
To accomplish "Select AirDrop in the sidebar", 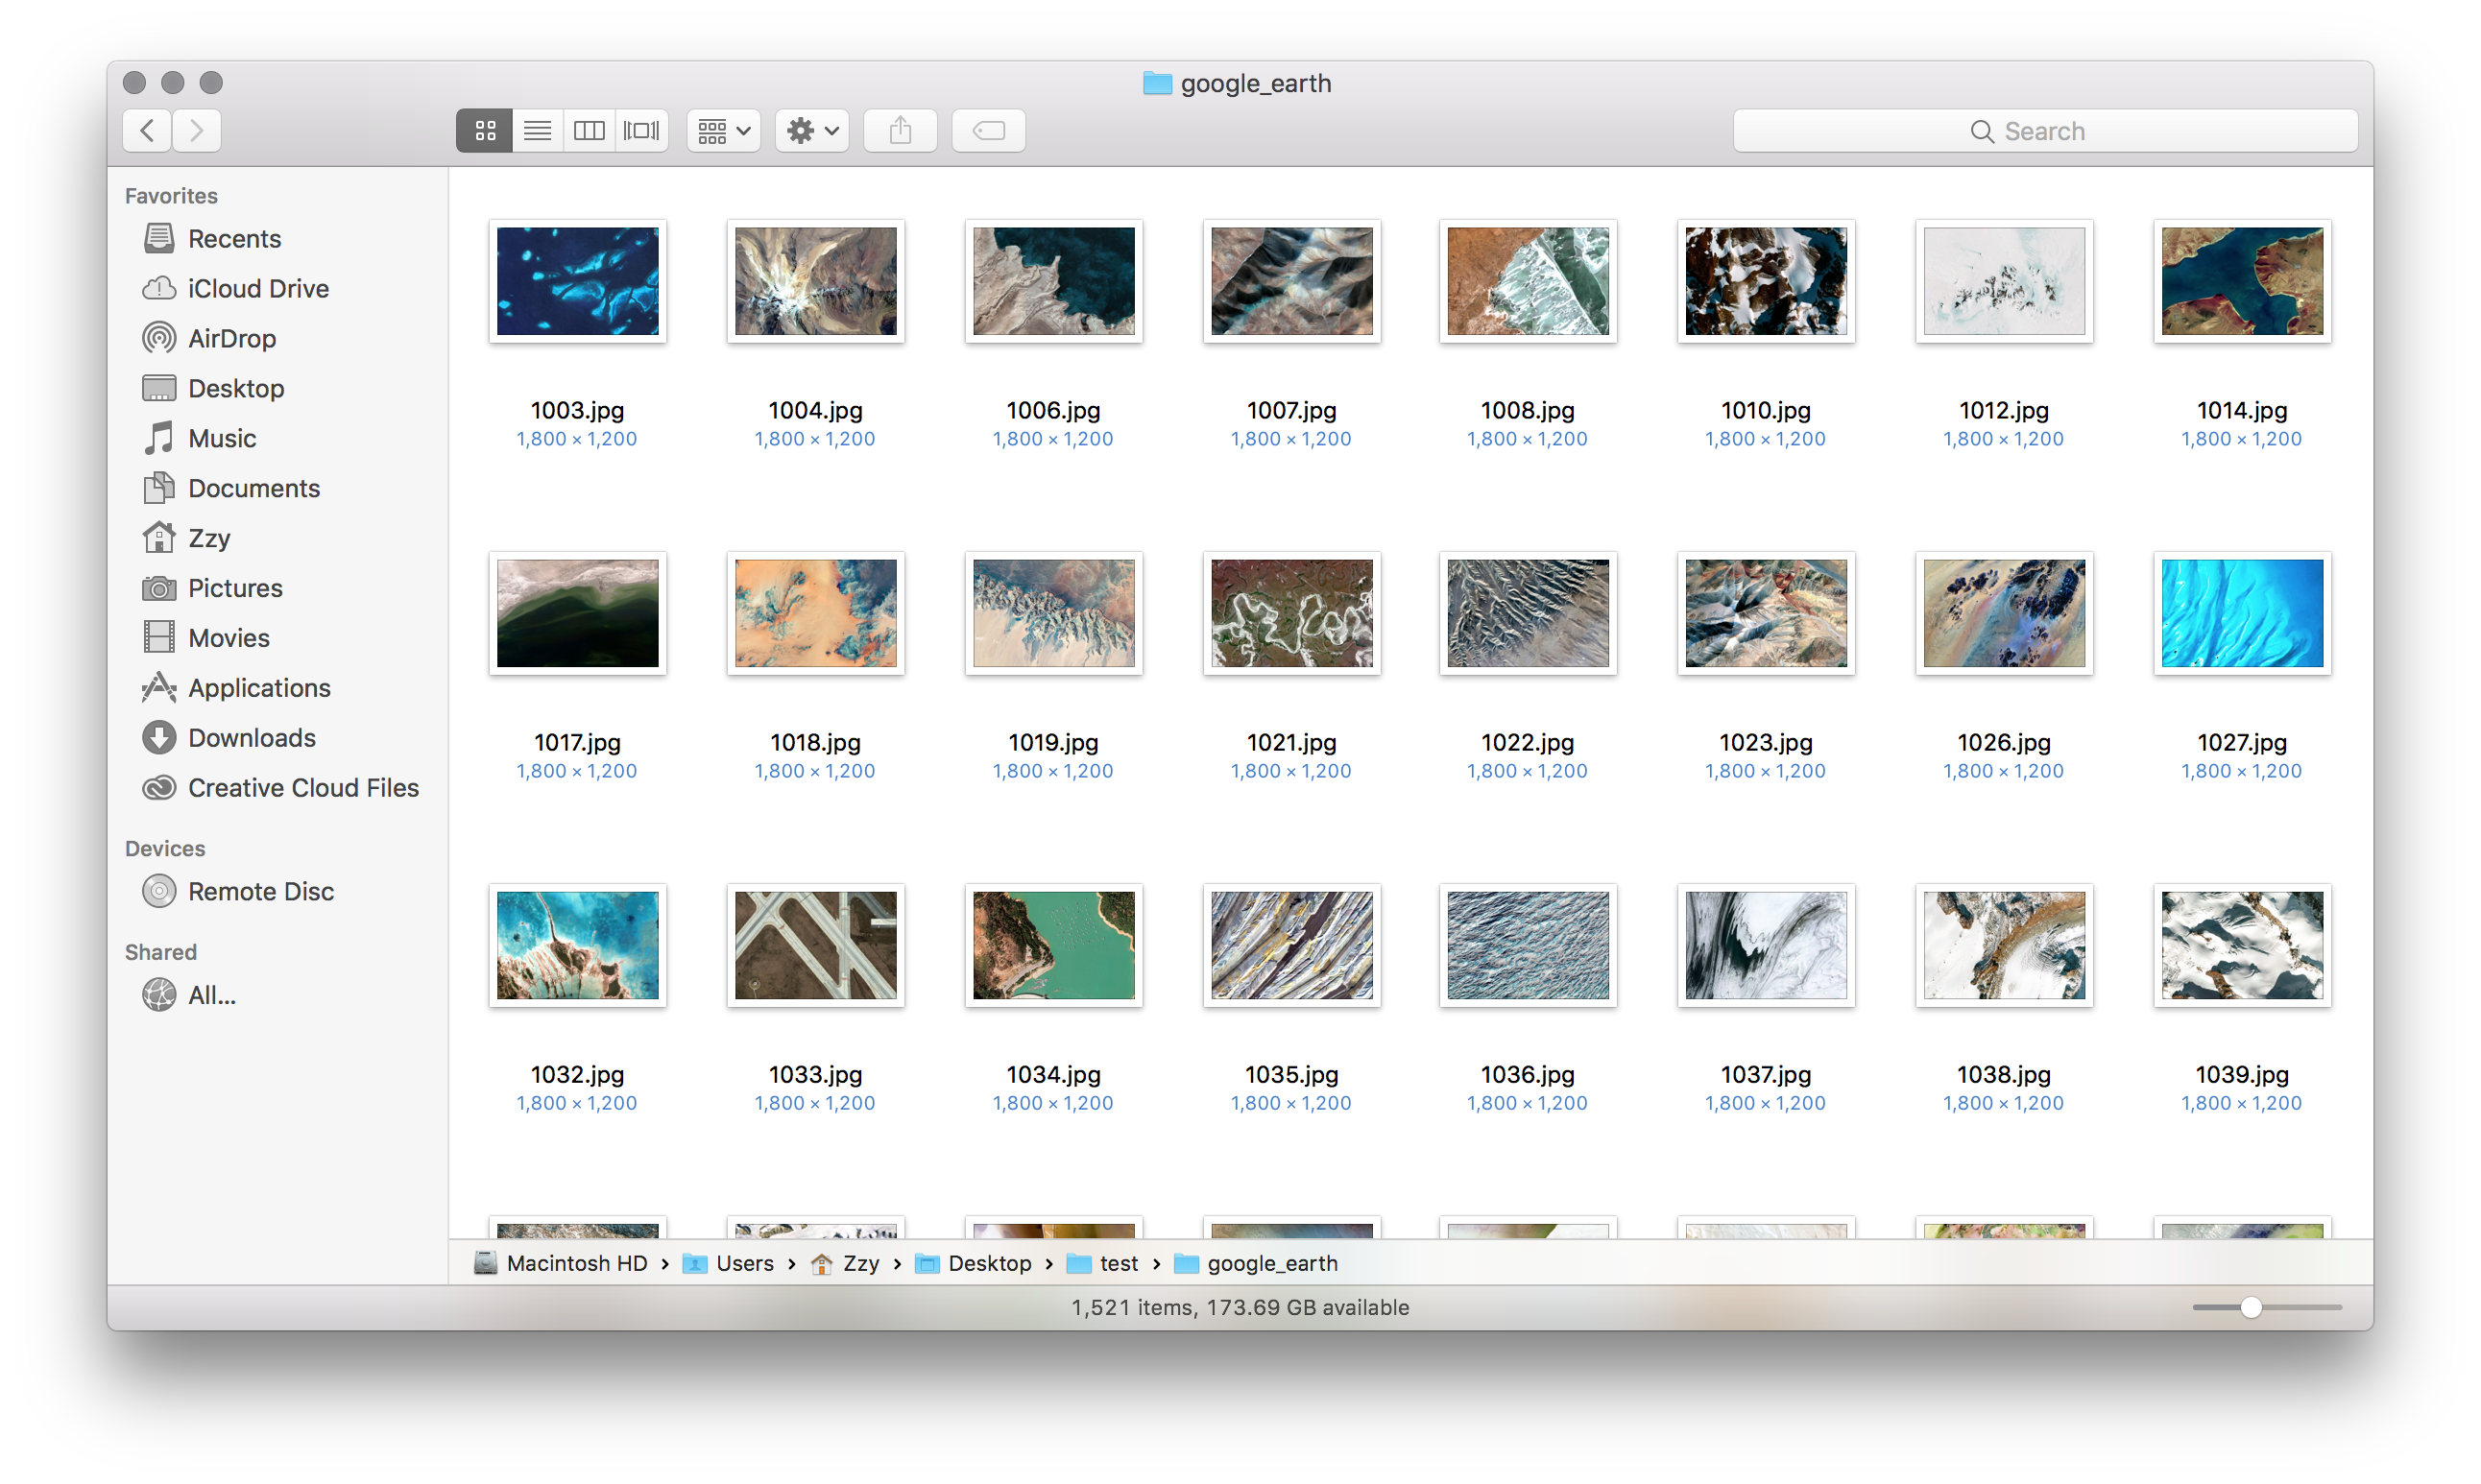I will click(209, 339).
